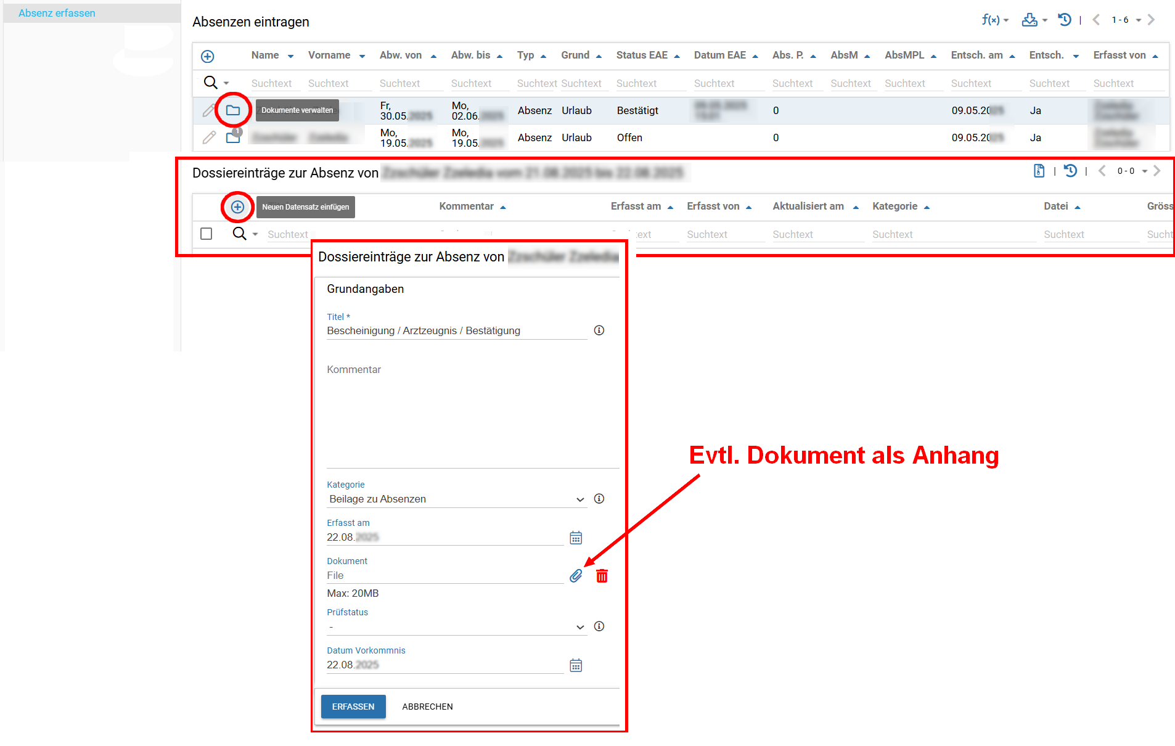This screenshot has height=746, width=1175.
Task: Click the ERFASSEN button
Action: coord(353,707)
